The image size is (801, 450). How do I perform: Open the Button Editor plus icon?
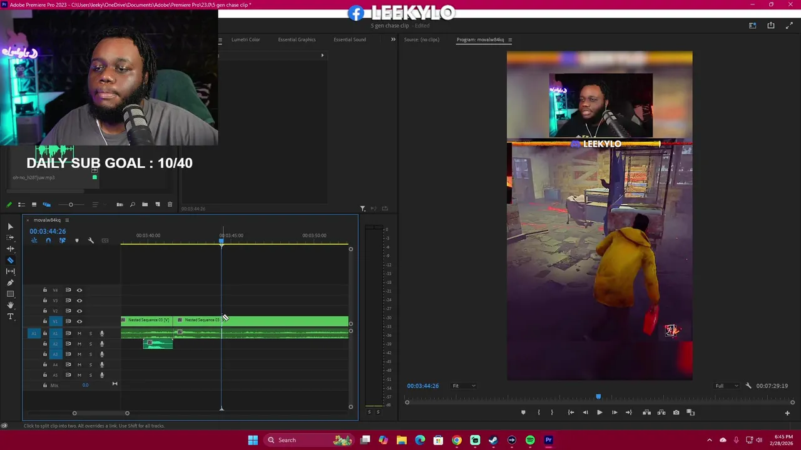tap(787, 412)
